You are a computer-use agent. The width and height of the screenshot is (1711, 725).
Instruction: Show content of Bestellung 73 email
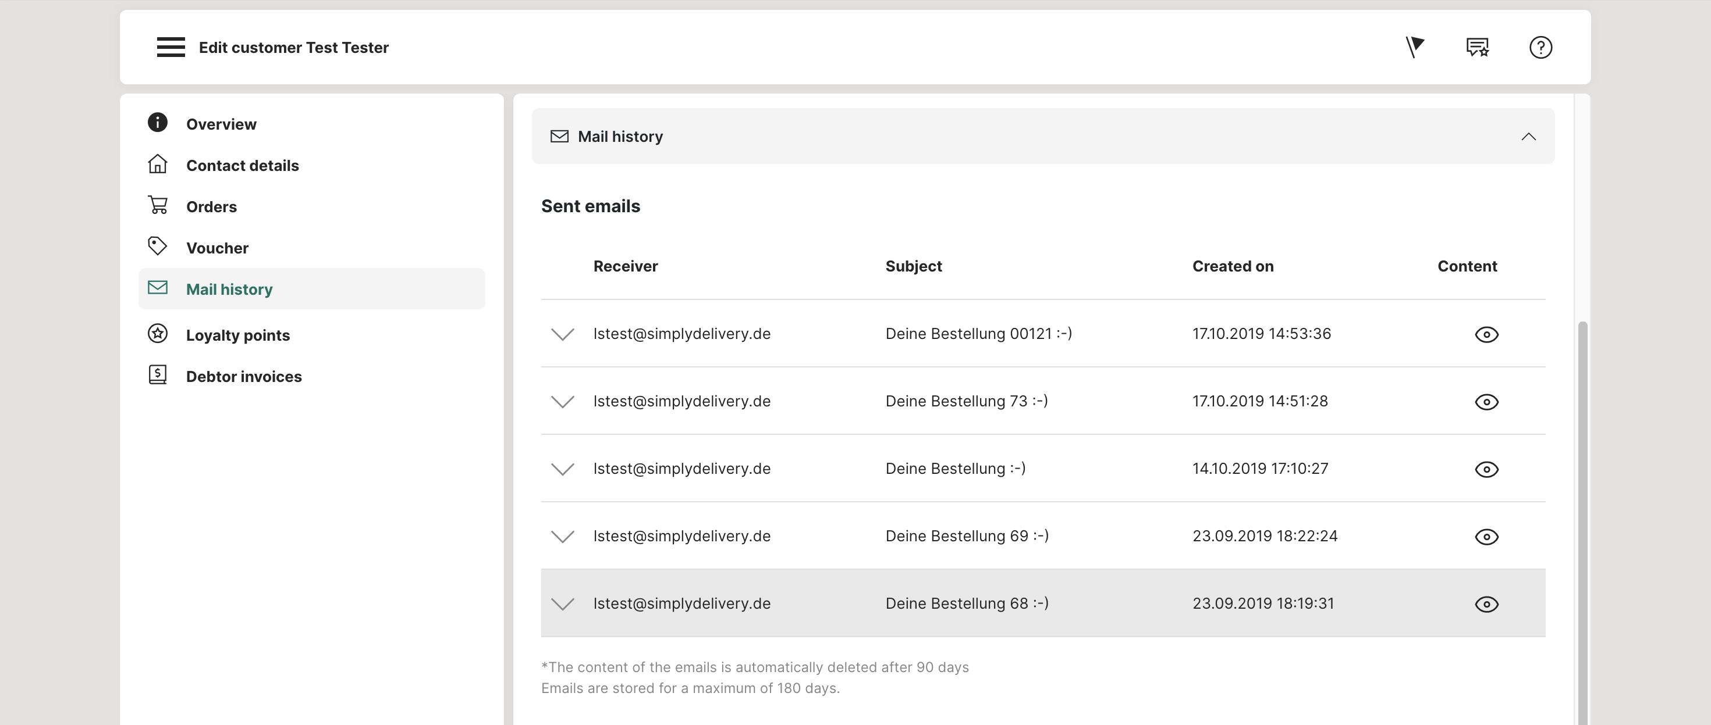point(1486,402)
